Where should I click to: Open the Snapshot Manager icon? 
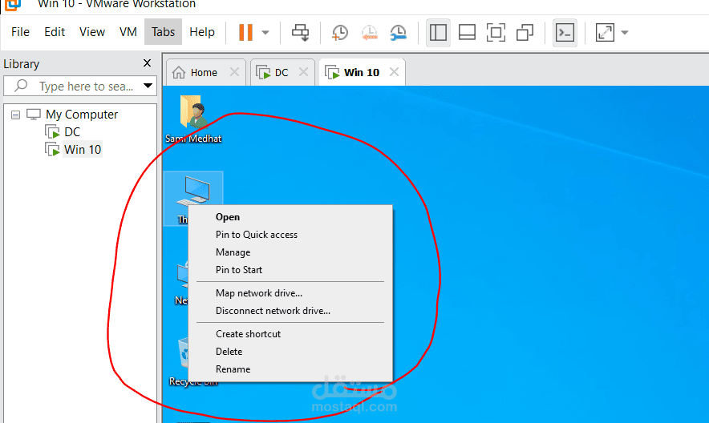399,33
